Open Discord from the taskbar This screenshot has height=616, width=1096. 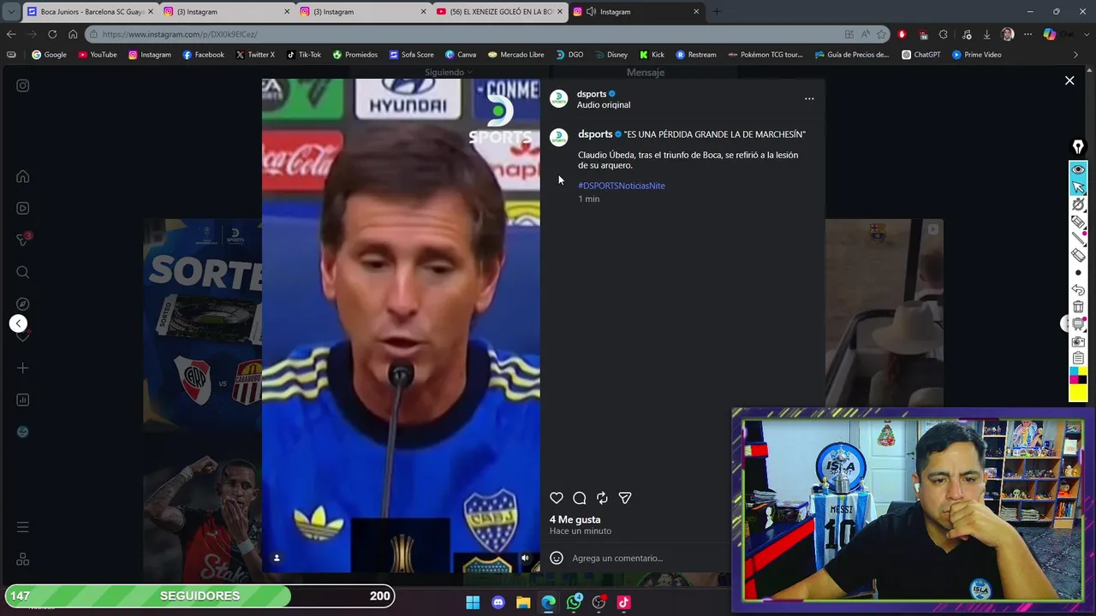(x=498, y=602)
